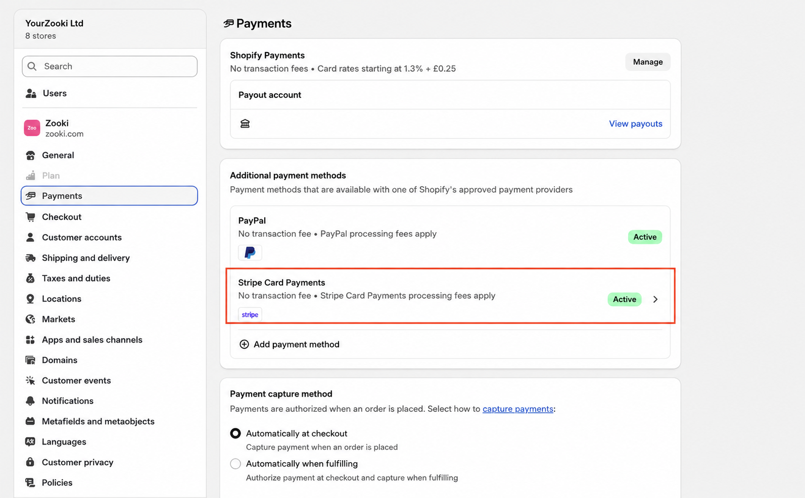Open the View payouts link
Viewport: 805px width, 498px height.
tap(636, 124)
